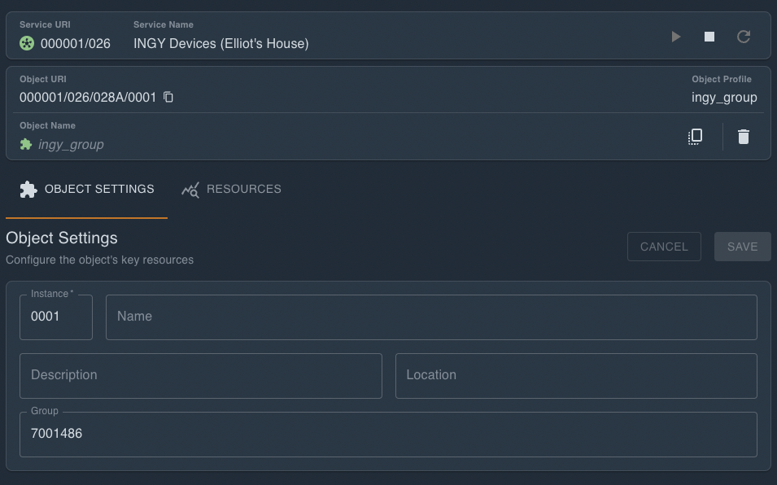777x485 pixels.
Task: Focus the Instance field containing 0001
Action: (x=55, y=317)
